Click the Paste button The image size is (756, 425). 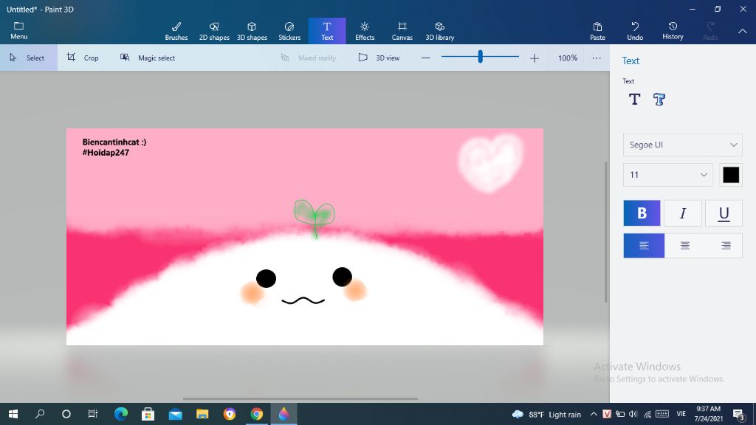click(597, 31)
